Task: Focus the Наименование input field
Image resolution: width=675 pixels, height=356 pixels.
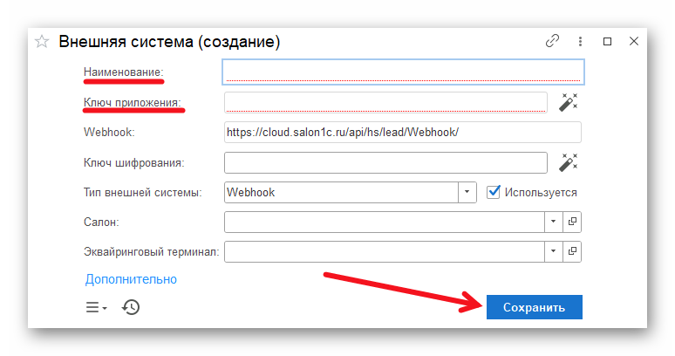Action: click(x=404, y=72)
